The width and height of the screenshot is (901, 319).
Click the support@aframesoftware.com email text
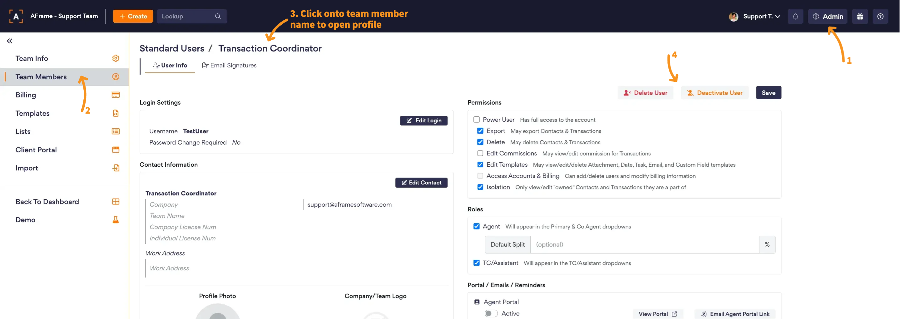pos(349,204)
